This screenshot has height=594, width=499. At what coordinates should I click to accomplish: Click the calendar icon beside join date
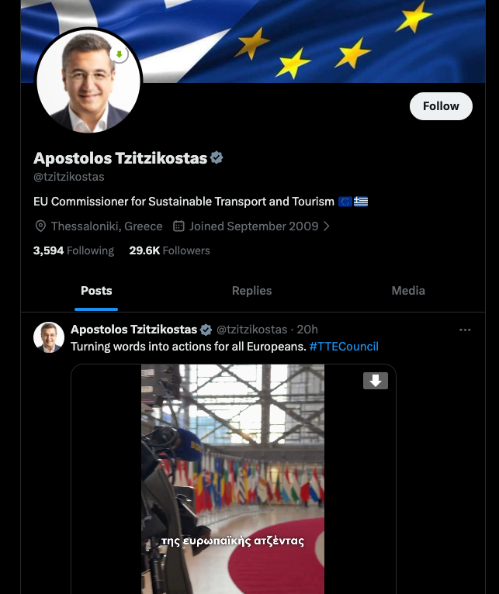[178, 226]
